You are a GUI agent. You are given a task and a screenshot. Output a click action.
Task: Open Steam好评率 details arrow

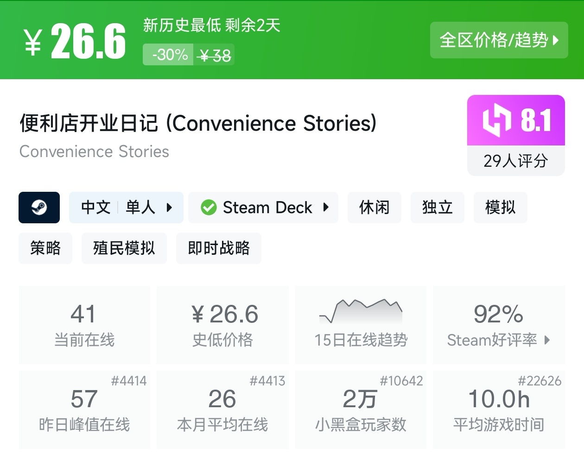(x=547, y=340)
